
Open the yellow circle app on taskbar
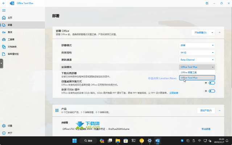[x=142, y=141]
